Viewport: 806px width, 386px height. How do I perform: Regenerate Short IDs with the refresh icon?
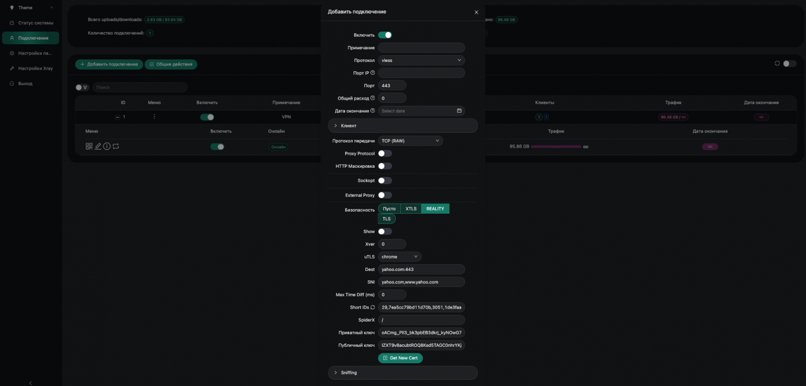[373, 307]
